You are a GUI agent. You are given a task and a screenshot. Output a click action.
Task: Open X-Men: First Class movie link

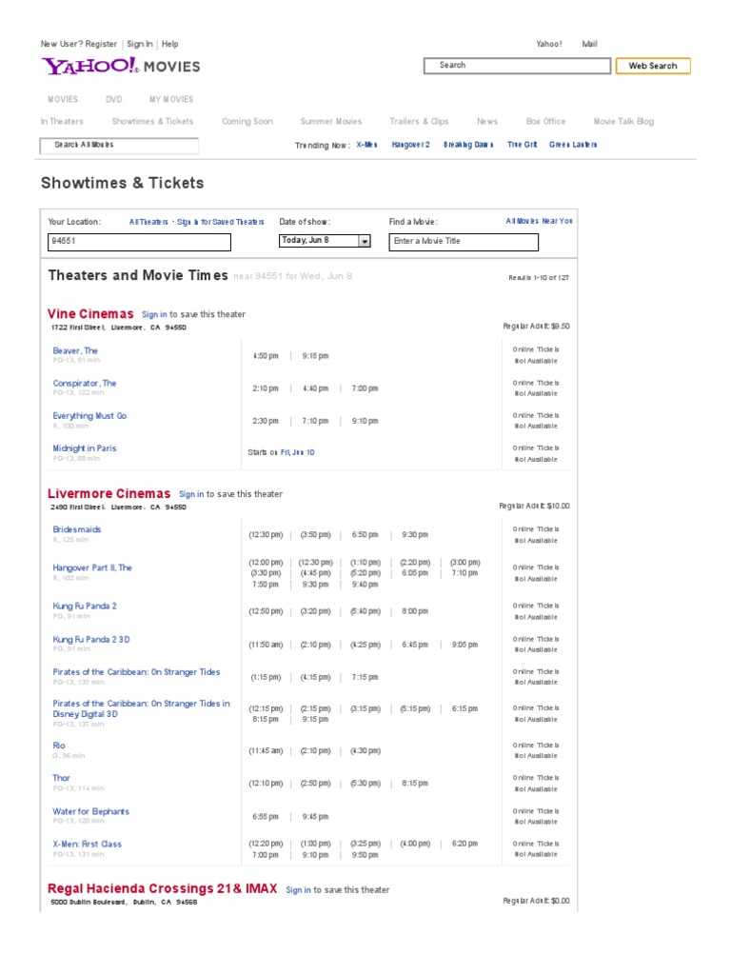[87, 845]
